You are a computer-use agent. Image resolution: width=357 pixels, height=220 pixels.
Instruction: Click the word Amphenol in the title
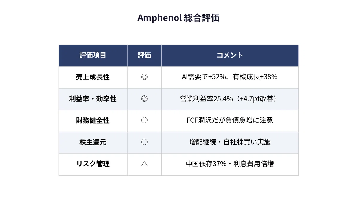pos(160,18)
